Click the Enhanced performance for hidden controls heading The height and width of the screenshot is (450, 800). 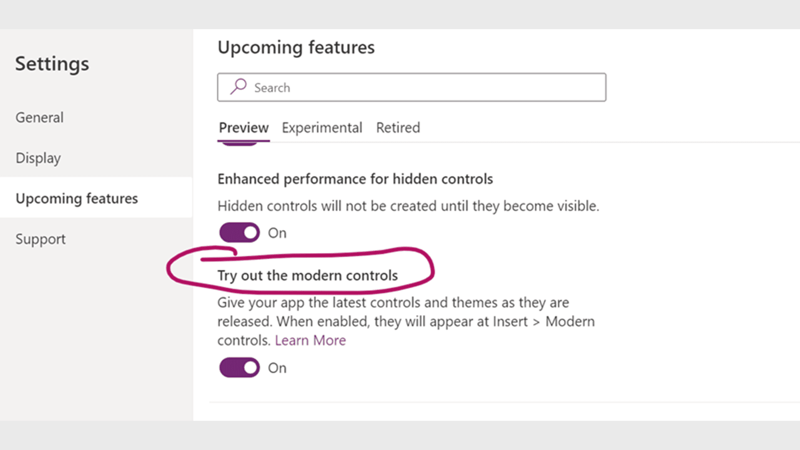tap(355, 179)
